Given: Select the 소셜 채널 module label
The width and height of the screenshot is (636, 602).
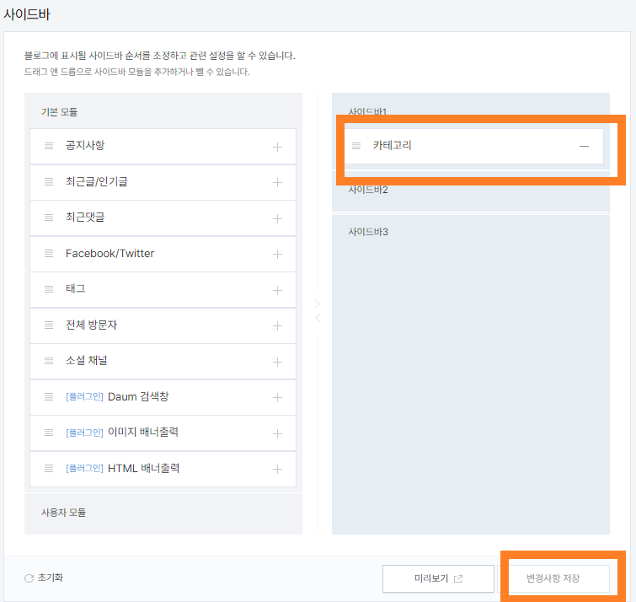Looking at the screenshot, I should click(87, 361).
